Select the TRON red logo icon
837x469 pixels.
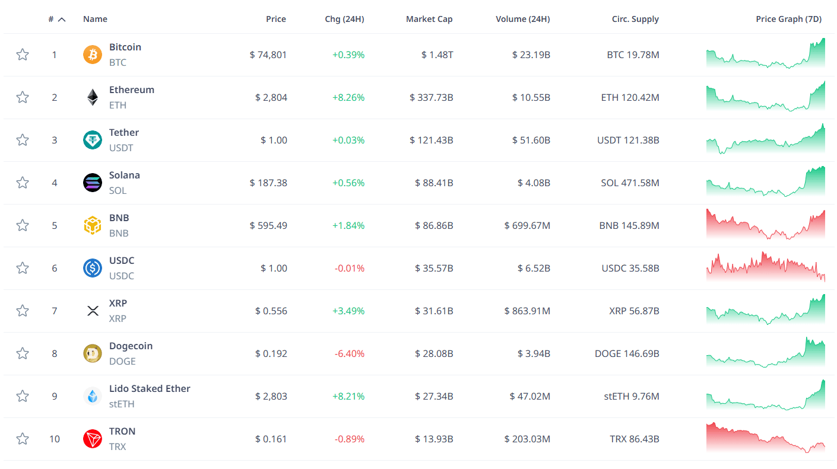[x=93, y=439]
